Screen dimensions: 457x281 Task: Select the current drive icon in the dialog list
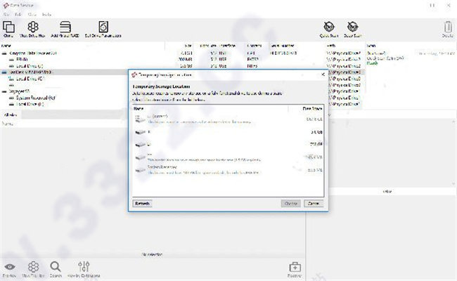pyautogui.click(x=140, y=119)
